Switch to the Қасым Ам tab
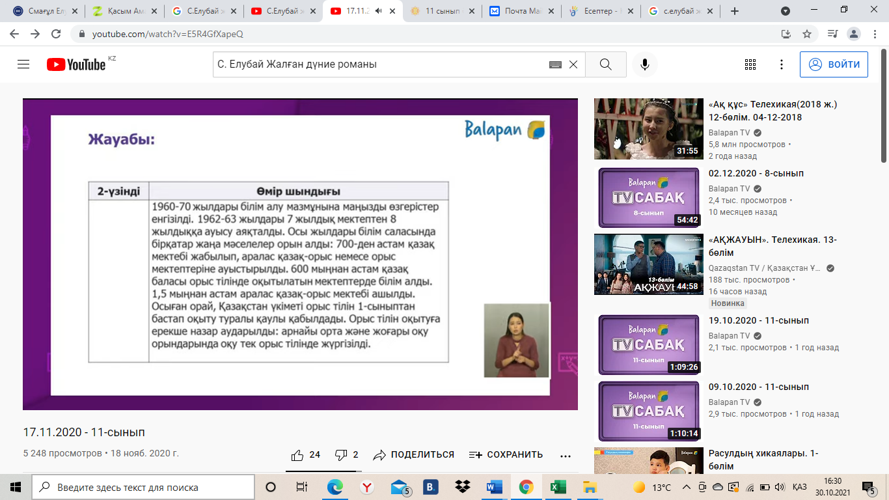889x500 pixels. 124,11
